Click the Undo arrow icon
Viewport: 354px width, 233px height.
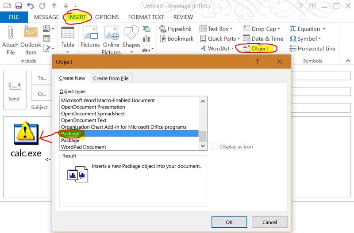click(x=31, y=6)
